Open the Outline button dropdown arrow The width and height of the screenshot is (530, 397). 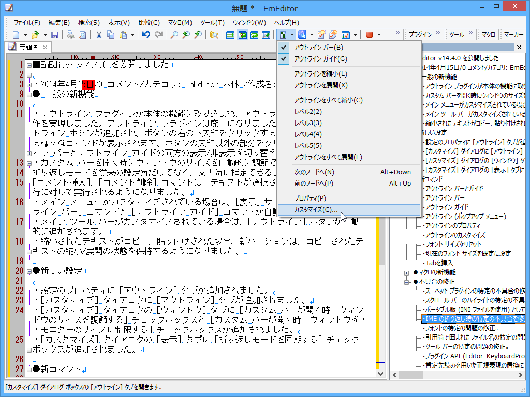292,35
